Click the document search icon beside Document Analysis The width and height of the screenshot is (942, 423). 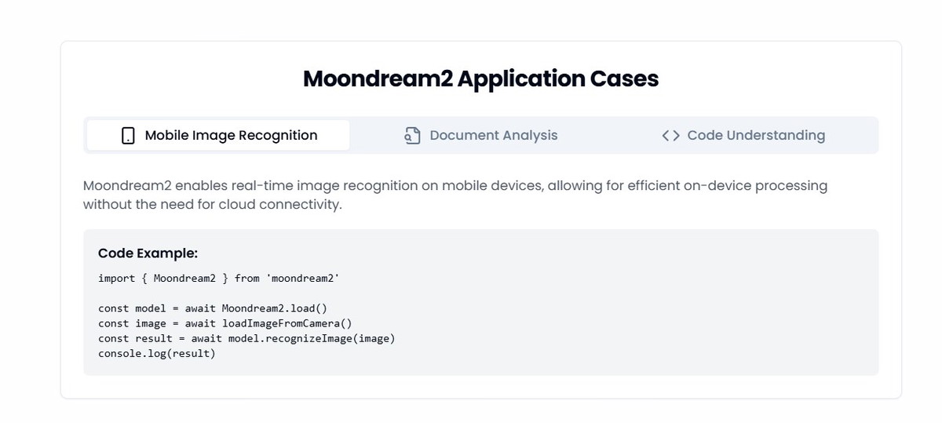tap(413, 135)
